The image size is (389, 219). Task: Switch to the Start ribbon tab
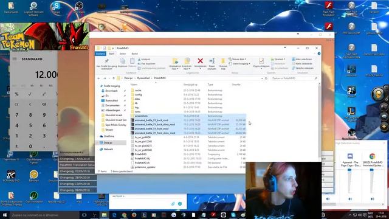tap(111, 54)
